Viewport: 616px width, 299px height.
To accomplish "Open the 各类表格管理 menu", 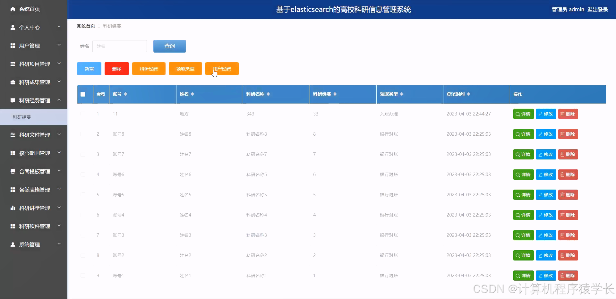I will pos(34,190).
